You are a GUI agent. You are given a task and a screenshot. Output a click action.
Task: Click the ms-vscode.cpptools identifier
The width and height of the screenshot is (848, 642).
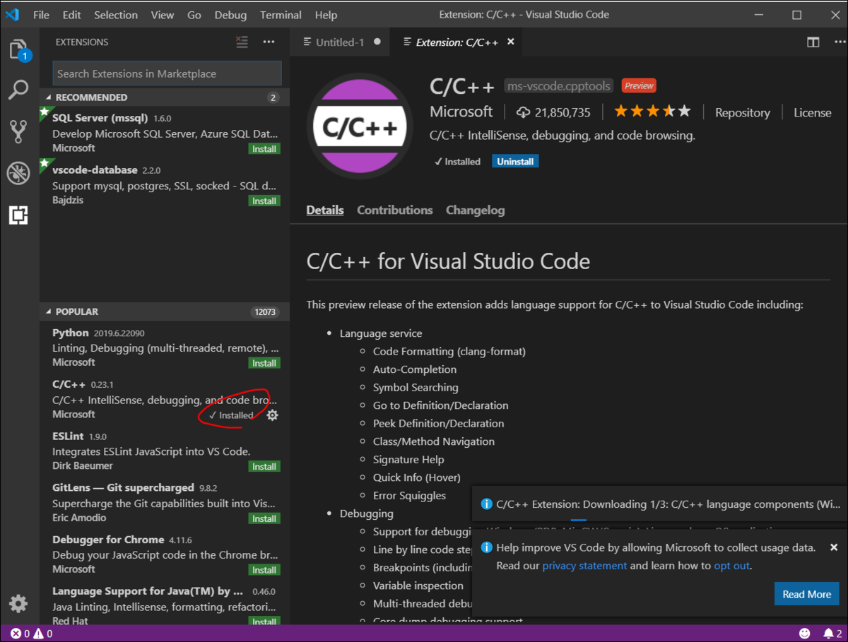click(558, 86)
